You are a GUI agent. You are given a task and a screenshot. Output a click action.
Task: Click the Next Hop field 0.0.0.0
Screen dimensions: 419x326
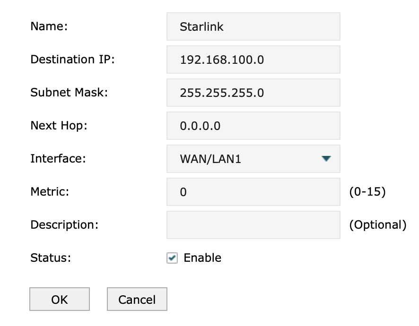coord(253,126)
